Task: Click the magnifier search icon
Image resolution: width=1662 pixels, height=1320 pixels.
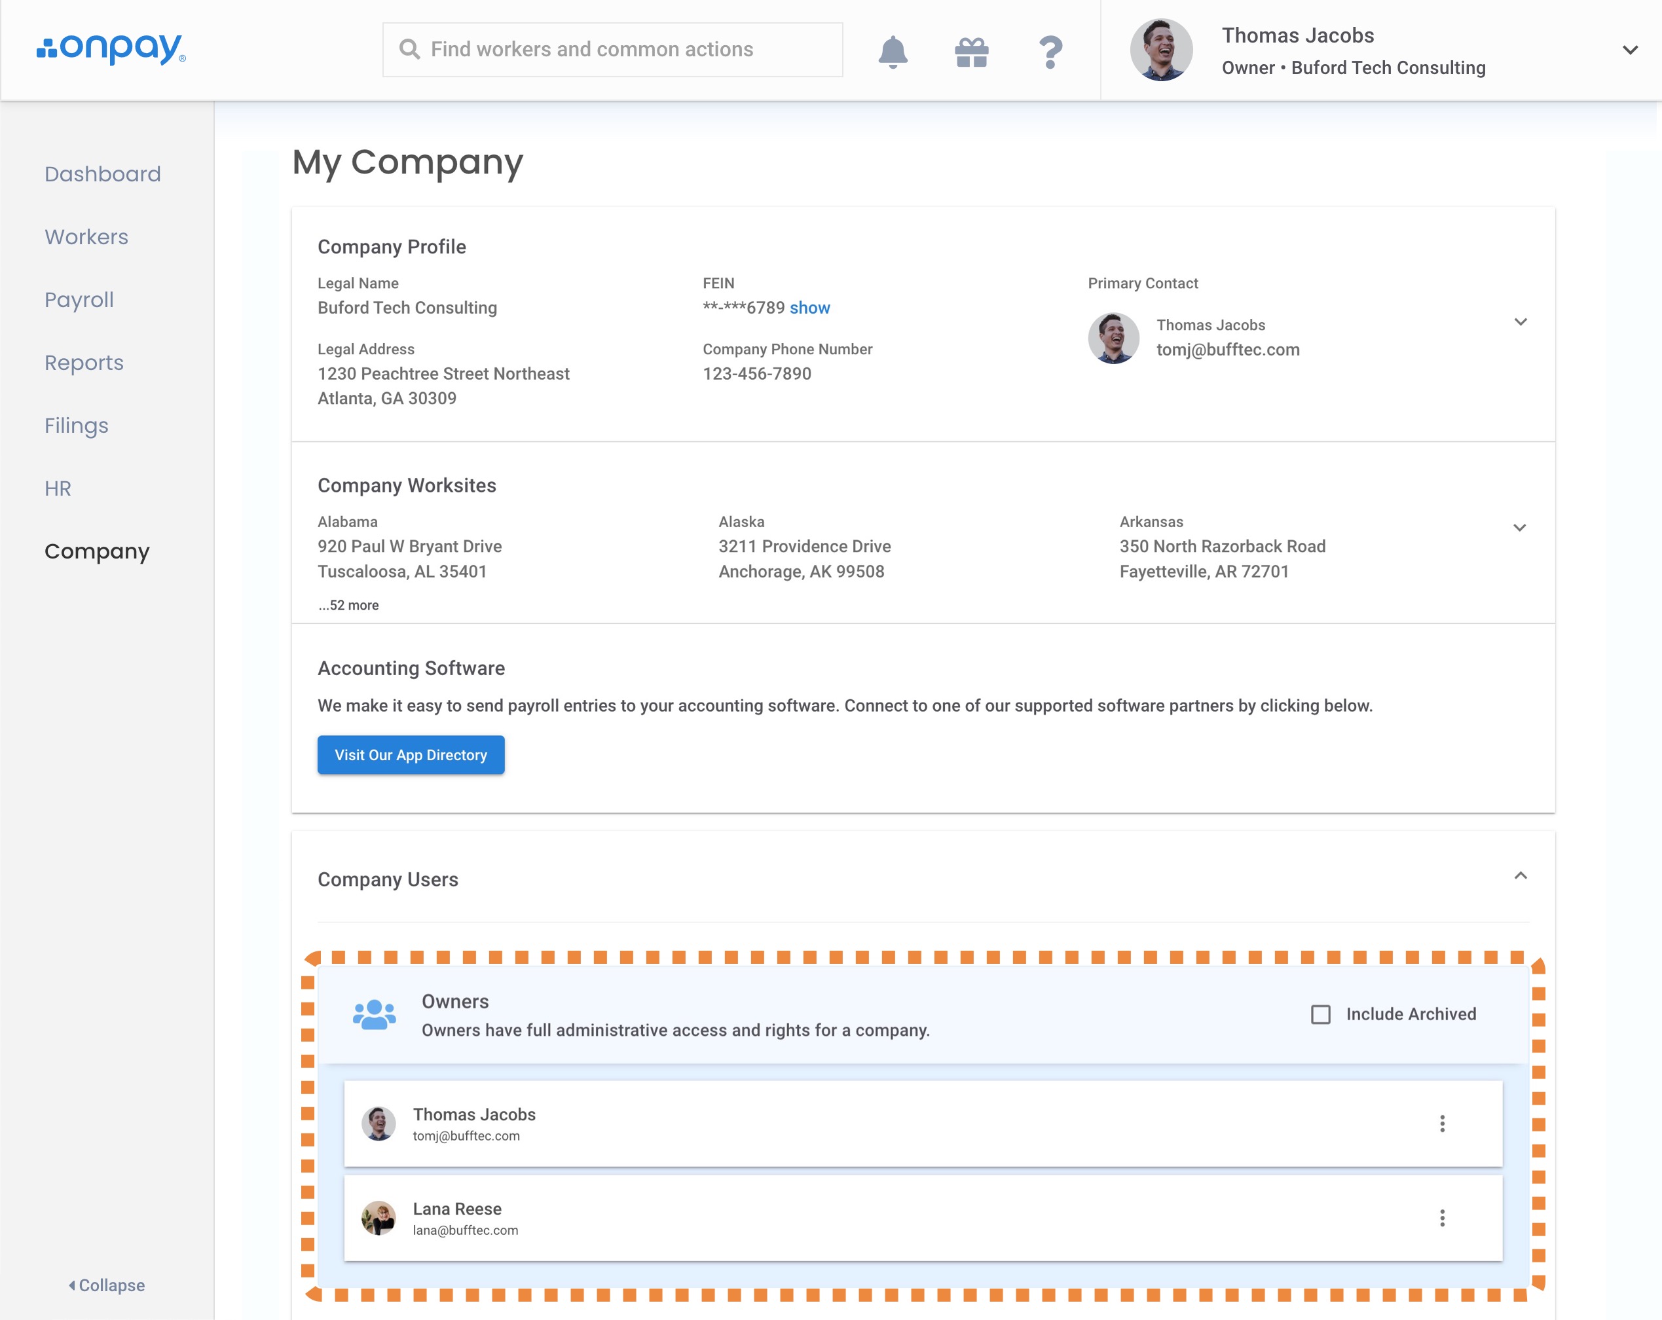Action: [x=409, y=49]
